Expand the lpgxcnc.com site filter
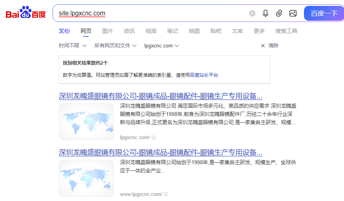Viewport: 344px width, 201px height. pos(162,45)
